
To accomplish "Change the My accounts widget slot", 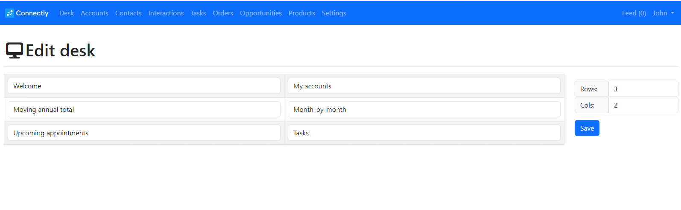I will pyautogui.click(x=424, y=86).
